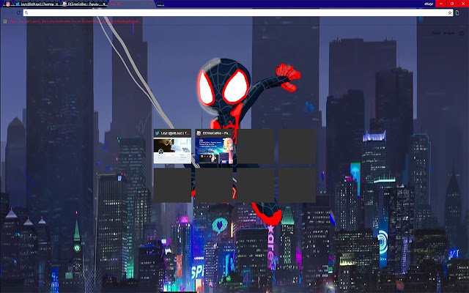
Task: Click the Instagram pinned tab
Action: [8, 4]
